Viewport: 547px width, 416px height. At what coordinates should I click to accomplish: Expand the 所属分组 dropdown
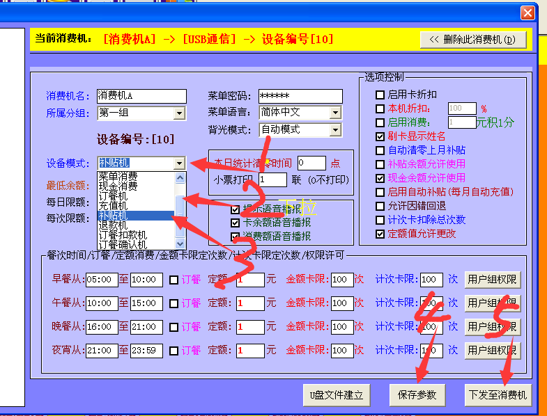(179, 113)
